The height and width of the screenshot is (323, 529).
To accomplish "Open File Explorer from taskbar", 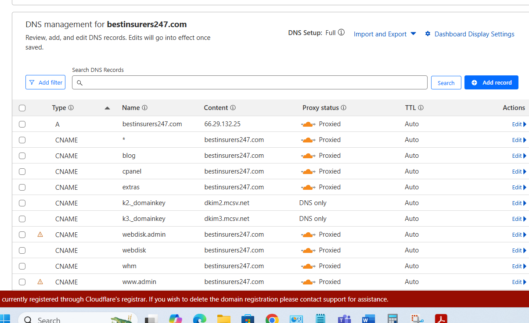I will pos(224,319).
